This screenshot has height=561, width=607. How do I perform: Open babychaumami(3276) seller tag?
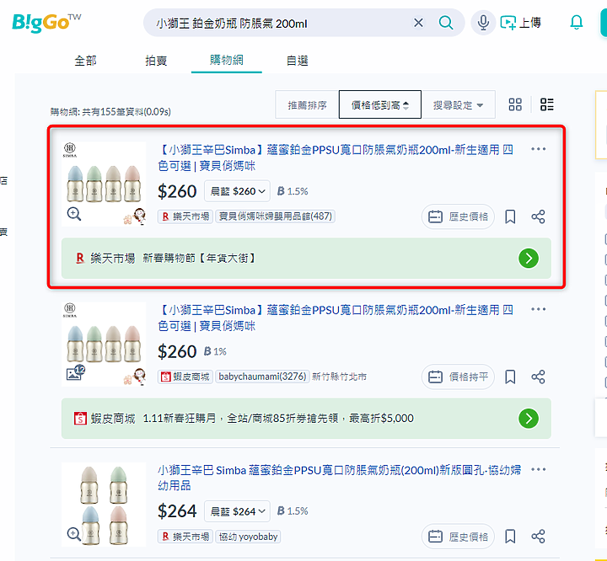[x=262, y=377]
